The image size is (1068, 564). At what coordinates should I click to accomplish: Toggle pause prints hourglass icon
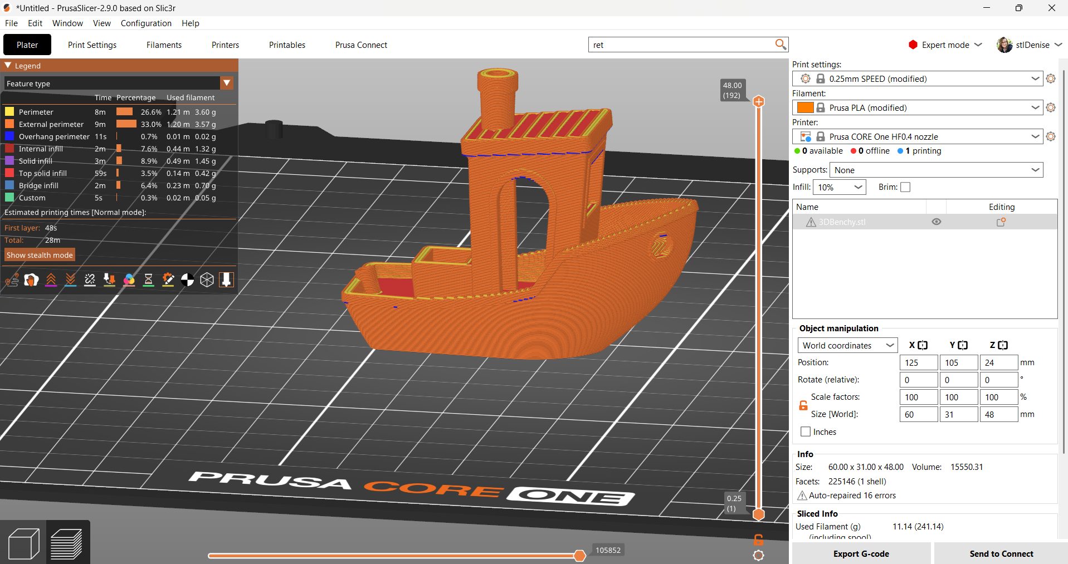point(148,280)
